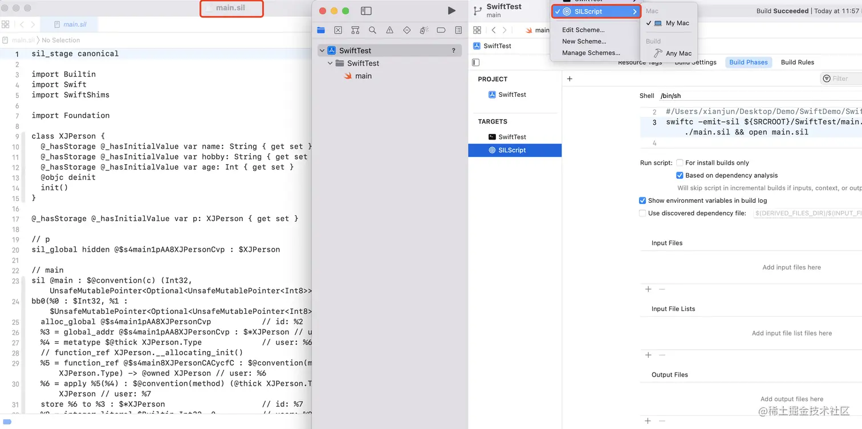Image resolution: width=862 pixels, height=429 pixels.
Task: Click the related items grid icon in Xcode editor
Action: coord(477,30)
